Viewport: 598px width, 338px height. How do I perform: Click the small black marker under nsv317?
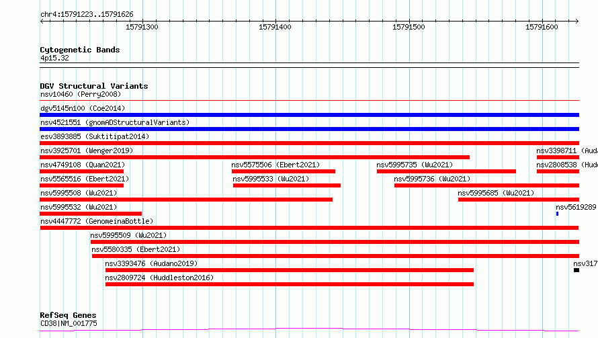tap(576, 270)
